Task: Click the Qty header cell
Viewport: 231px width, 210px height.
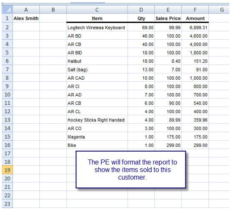Action: coord(141,18)
